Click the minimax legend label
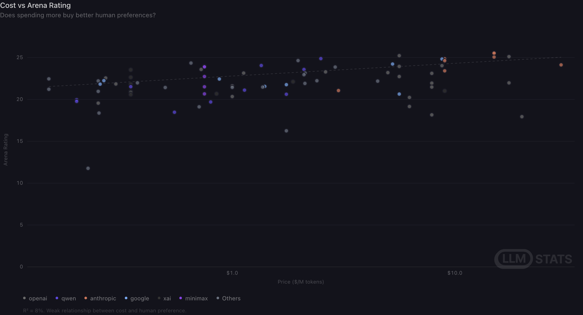Image resolution: width=583 pixels, height=315 pixels. [193, 298]
